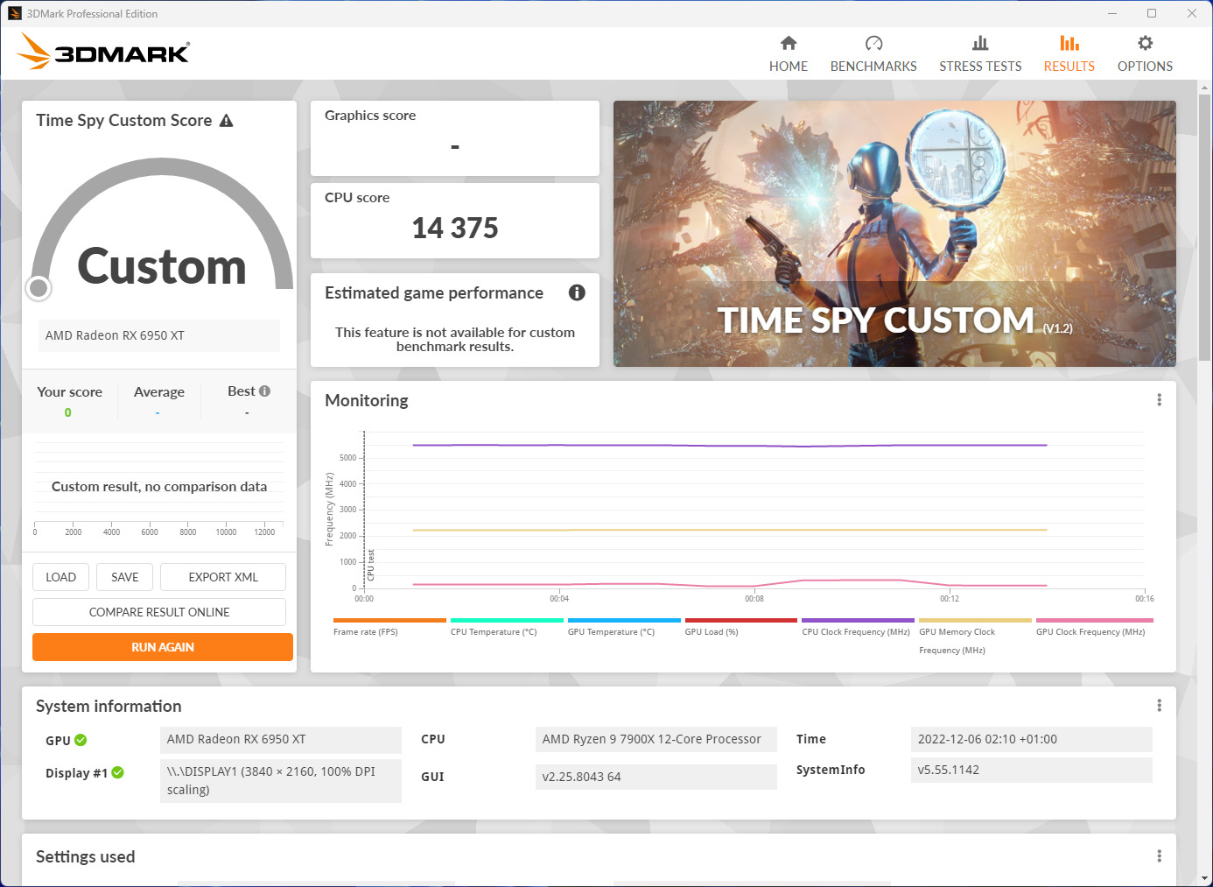Click the GPU Temperature blue legend swatch
Screen dimensions: 1213x887
tap(623, 621)
